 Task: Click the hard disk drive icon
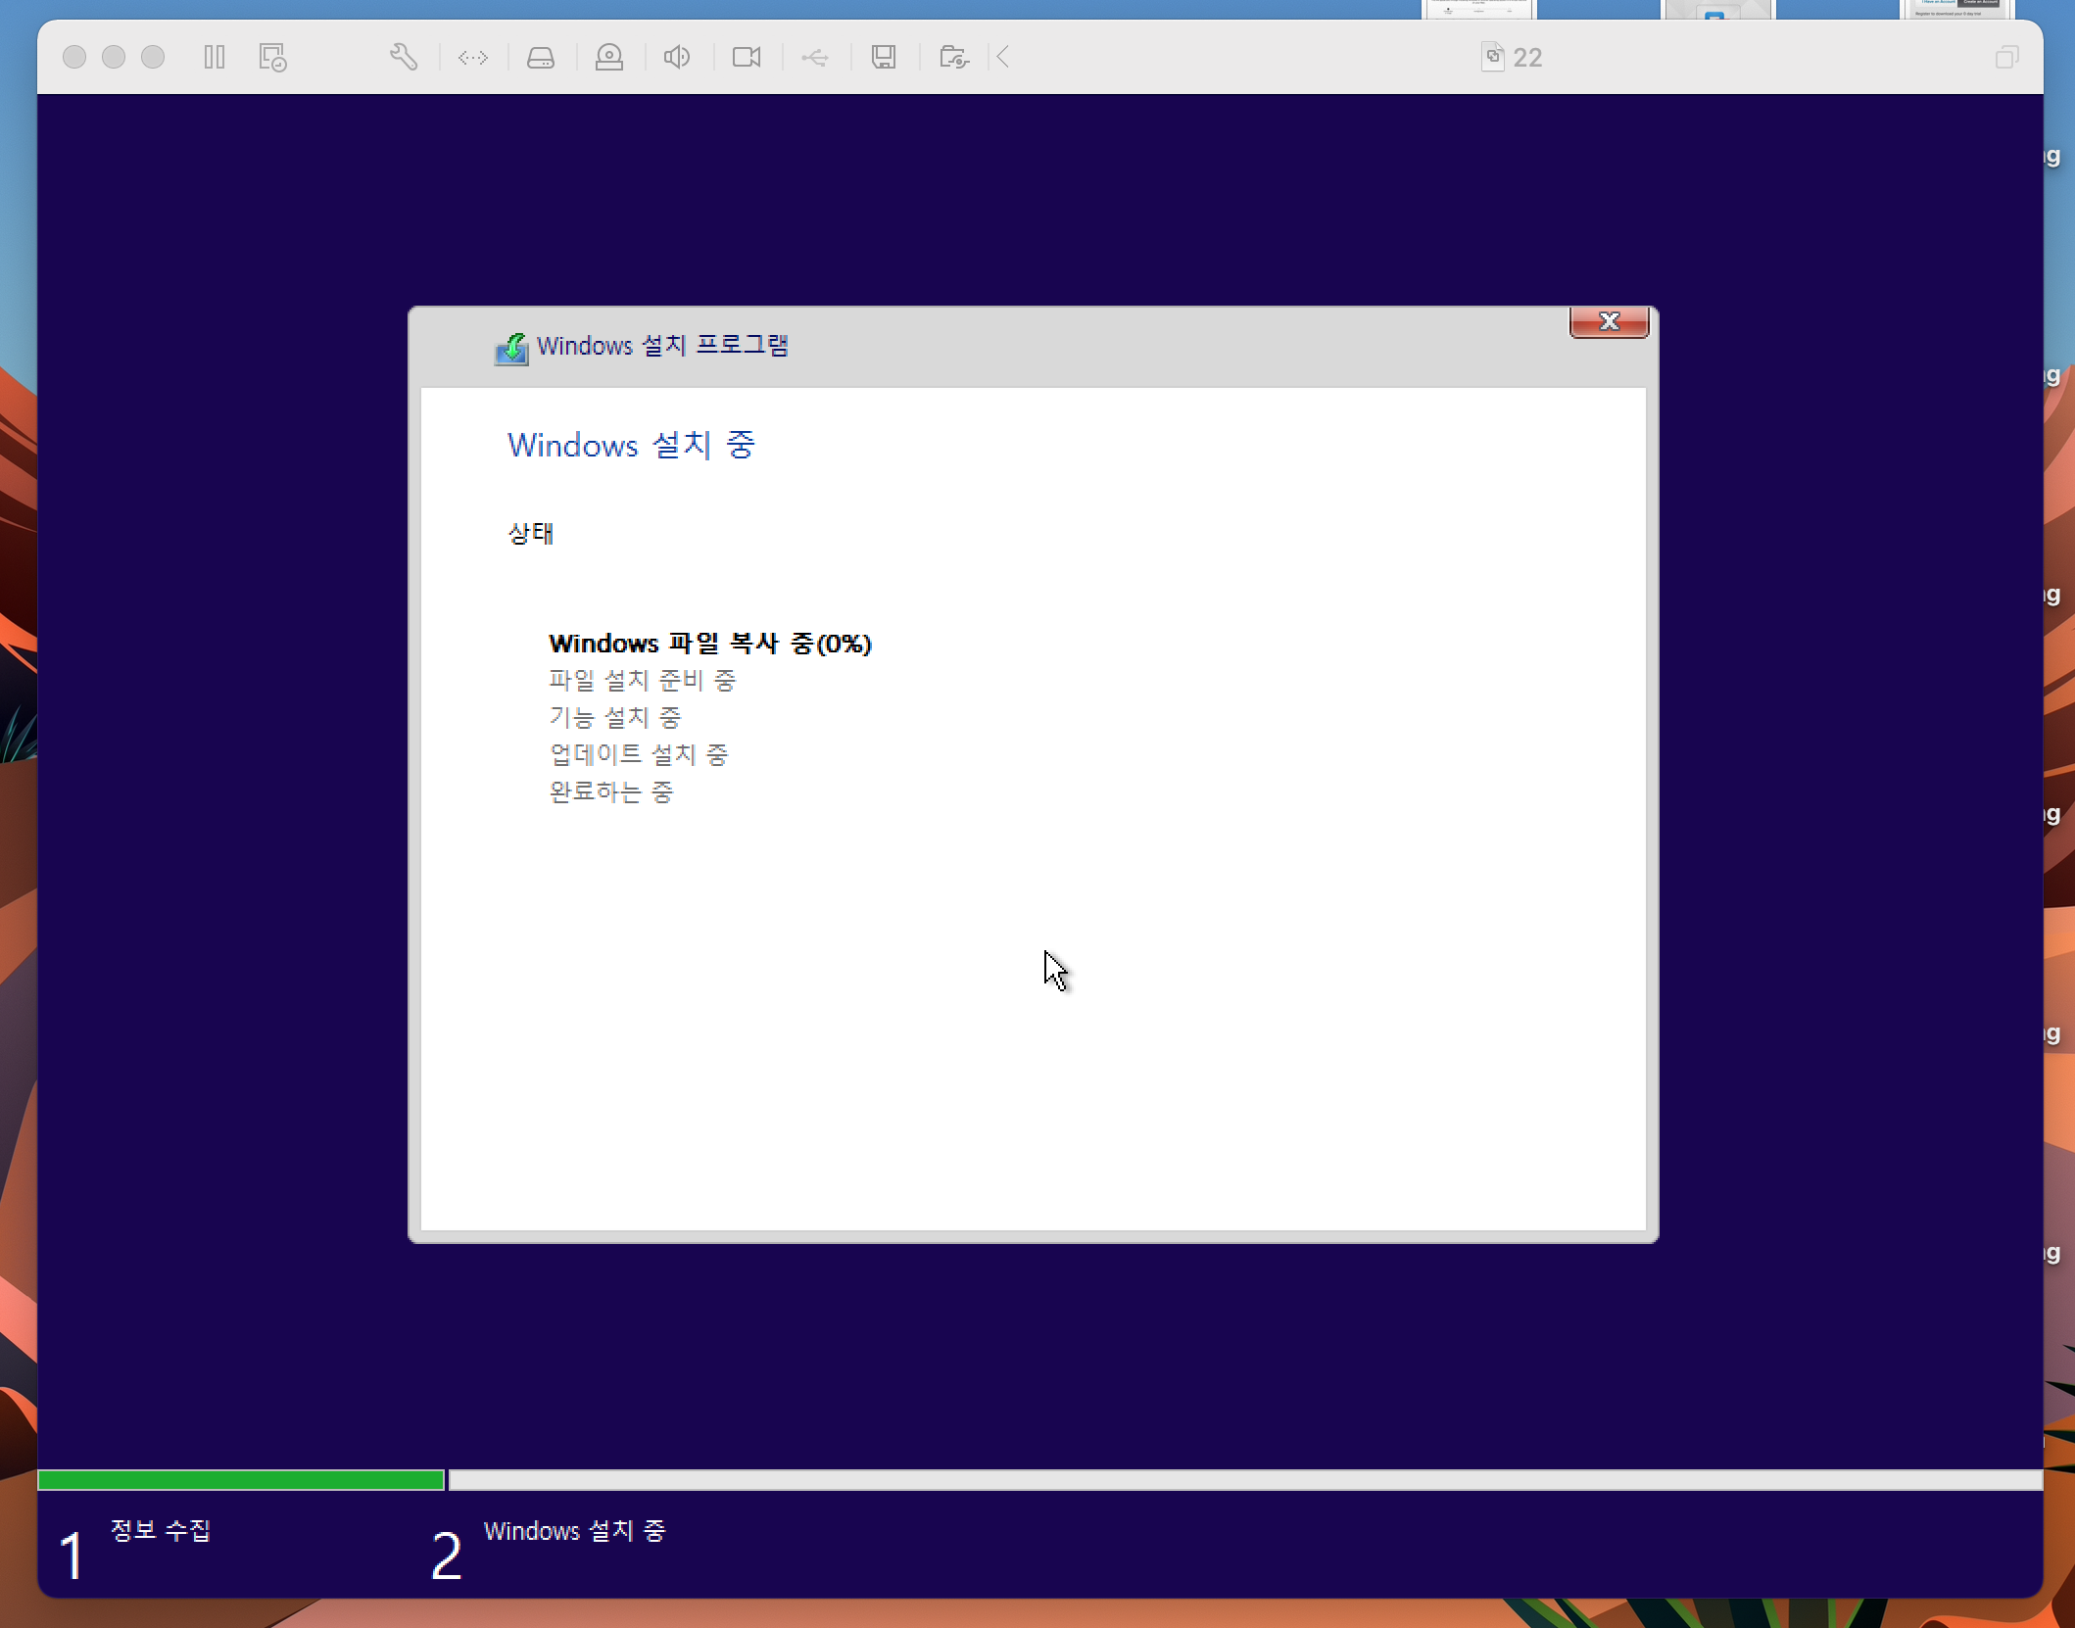(541, 57)
